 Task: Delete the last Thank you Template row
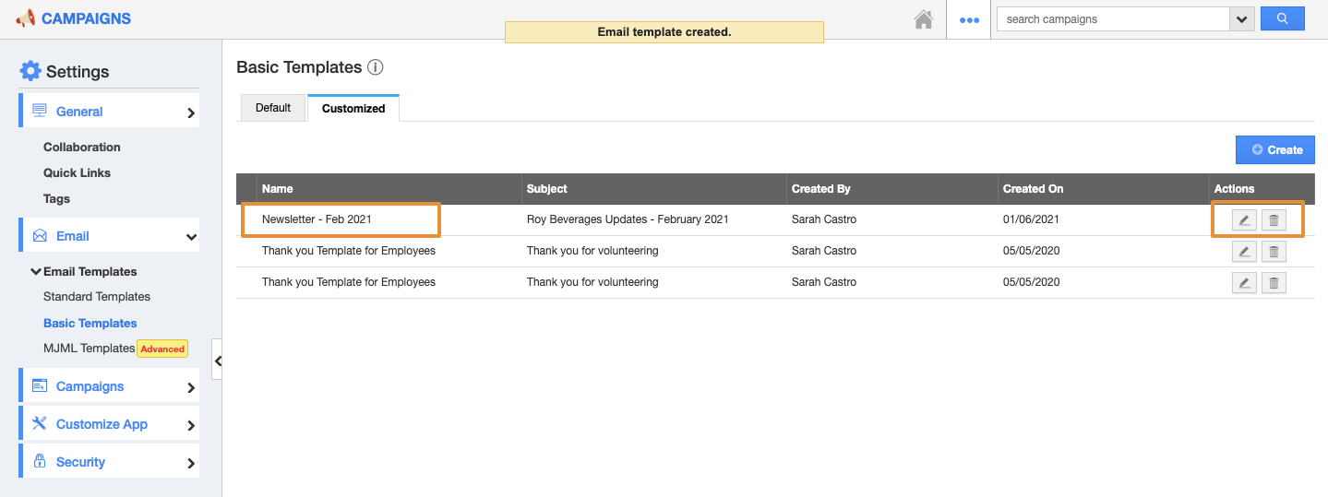click(1274, 283)
